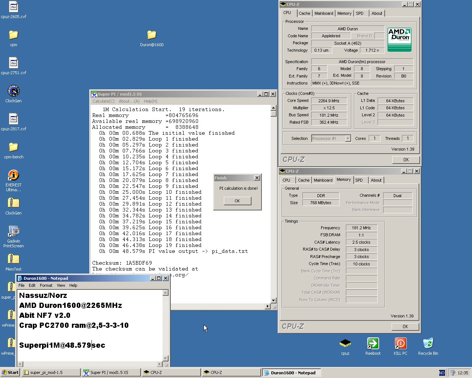The image size is (472, 378).
Task: Switch to Mainboard tab in upper CPU-Z
Action: tap(324, 13)
